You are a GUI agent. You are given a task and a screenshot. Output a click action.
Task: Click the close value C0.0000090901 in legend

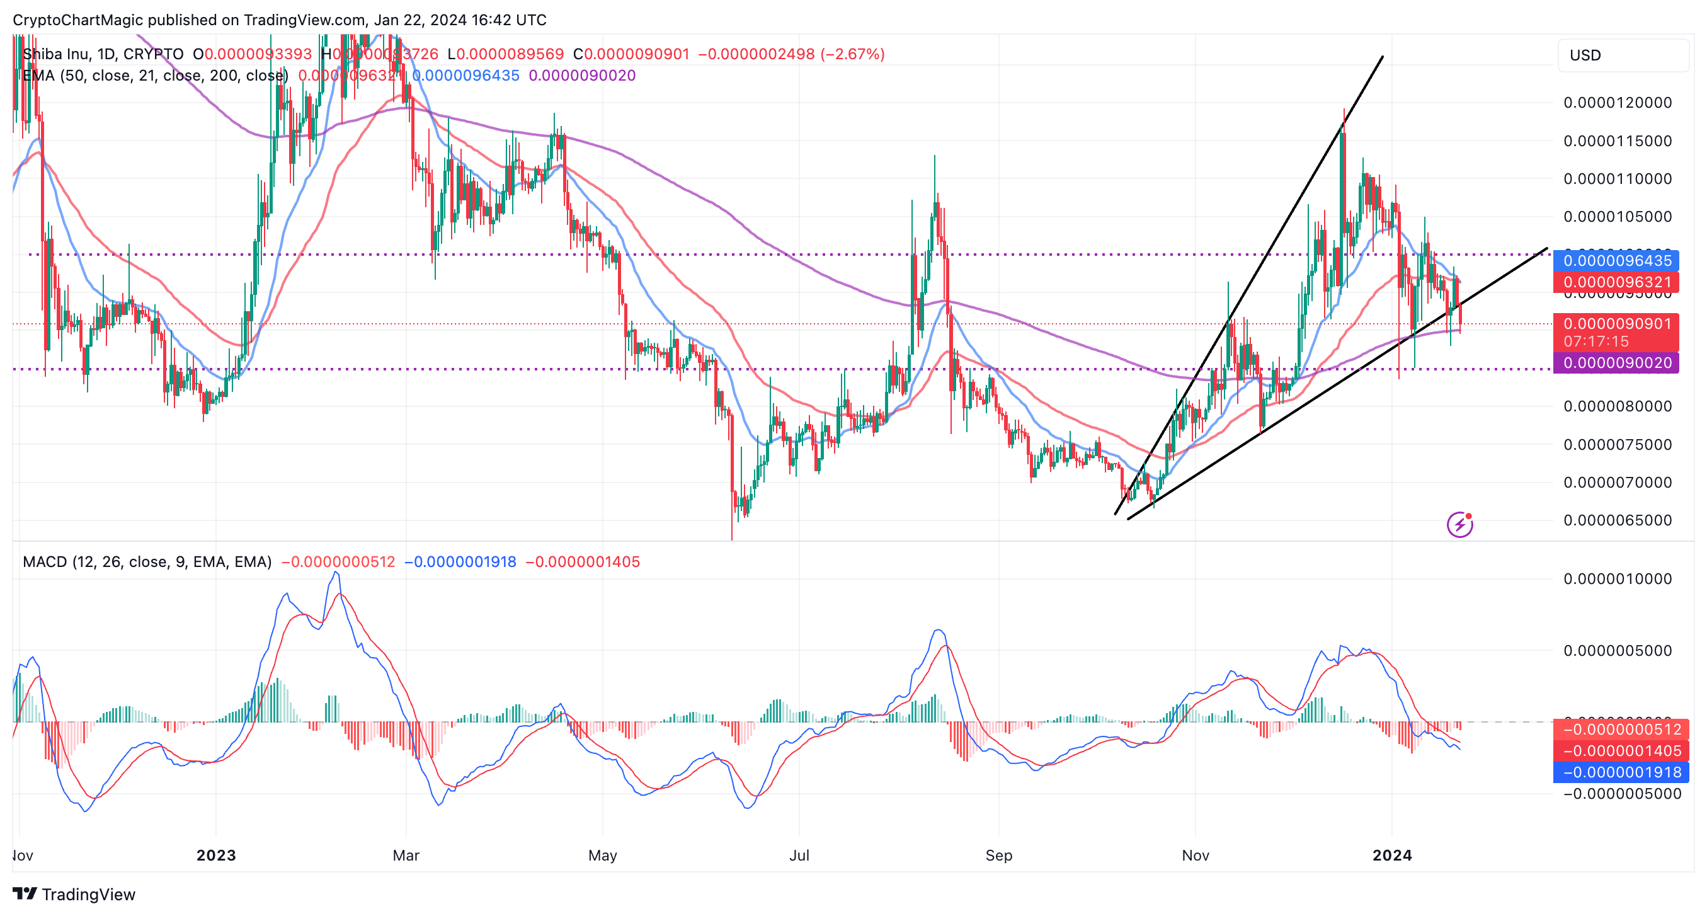click(632, 54)
